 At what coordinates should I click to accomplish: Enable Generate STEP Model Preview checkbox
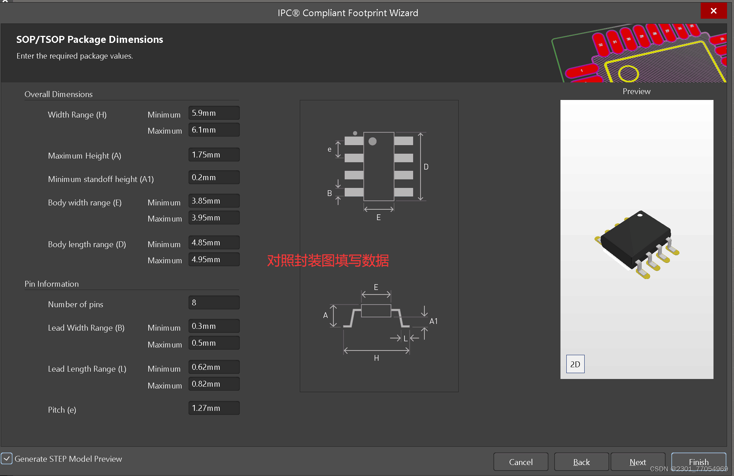coord(7,459)
